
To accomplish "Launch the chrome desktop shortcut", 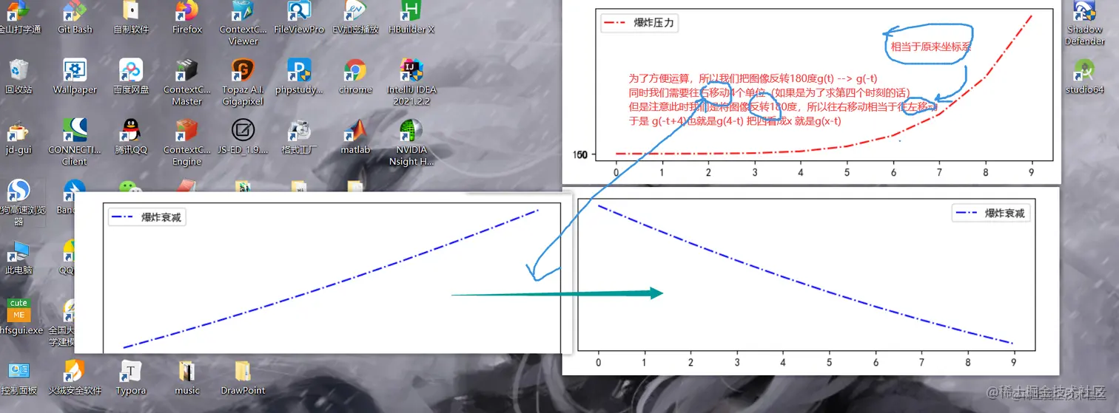I will [355, 77].
